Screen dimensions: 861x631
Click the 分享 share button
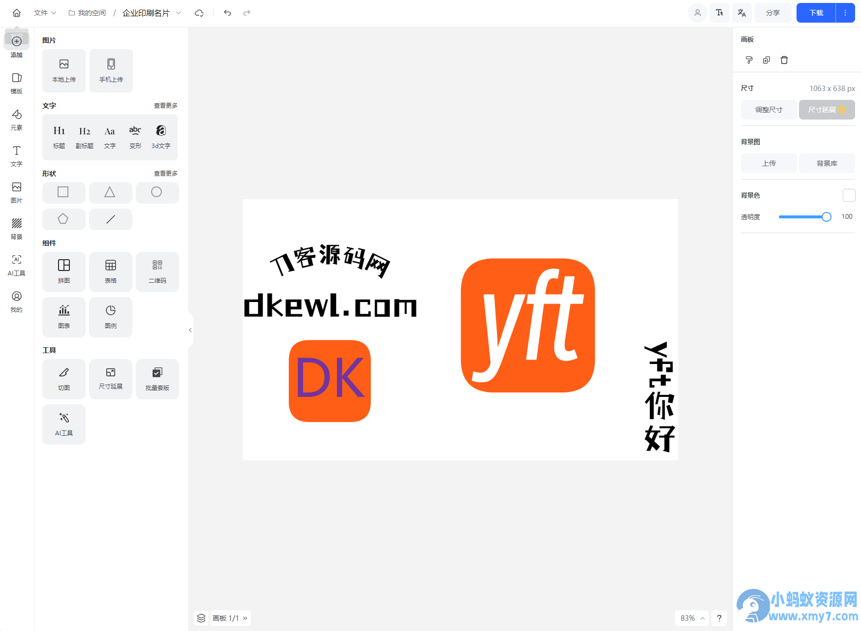(773, 13)
